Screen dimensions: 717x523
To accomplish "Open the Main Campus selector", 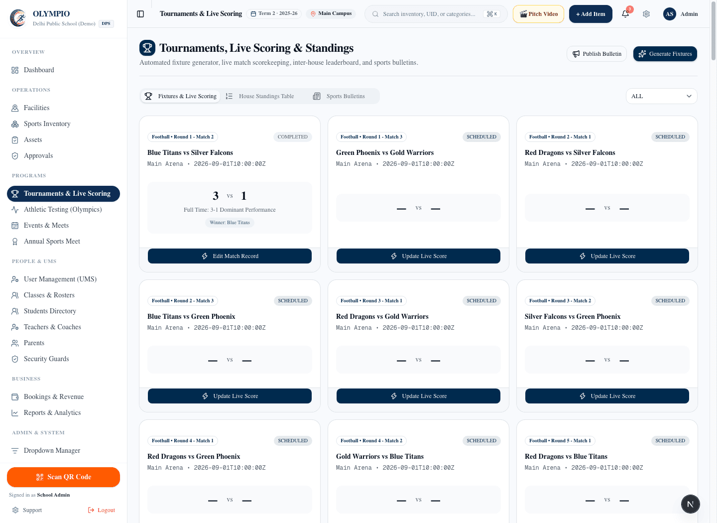I will [x=331, y=13].
